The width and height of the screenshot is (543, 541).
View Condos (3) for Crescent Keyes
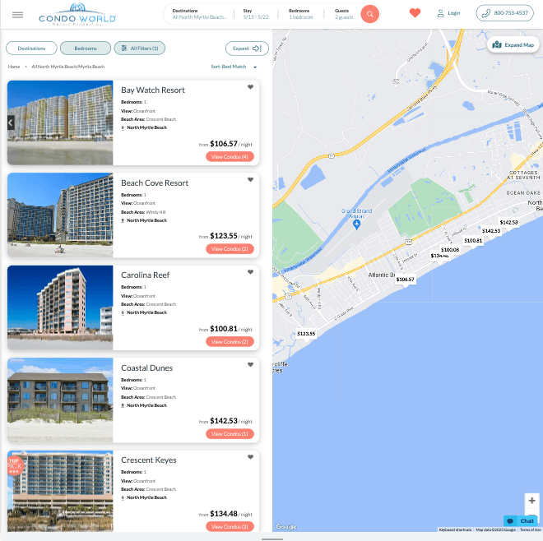230,526
